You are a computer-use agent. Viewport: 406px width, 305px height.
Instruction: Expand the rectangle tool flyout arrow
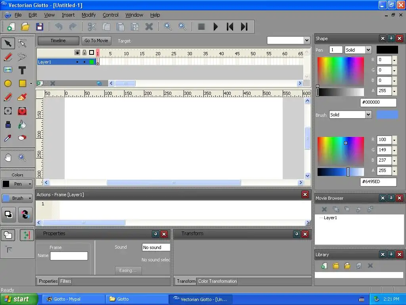click(x=31, y=83)
